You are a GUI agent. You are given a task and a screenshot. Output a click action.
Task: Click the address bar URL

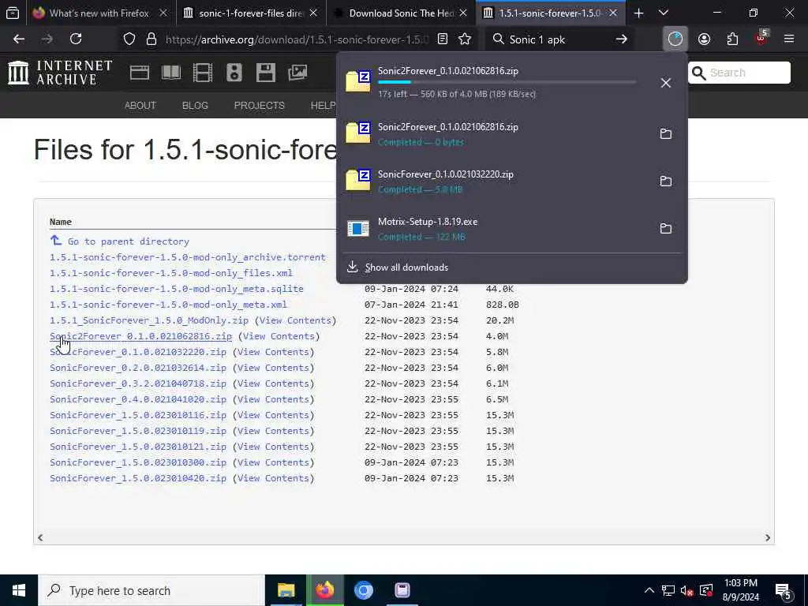pyautogui.click(x=297, y=39)
